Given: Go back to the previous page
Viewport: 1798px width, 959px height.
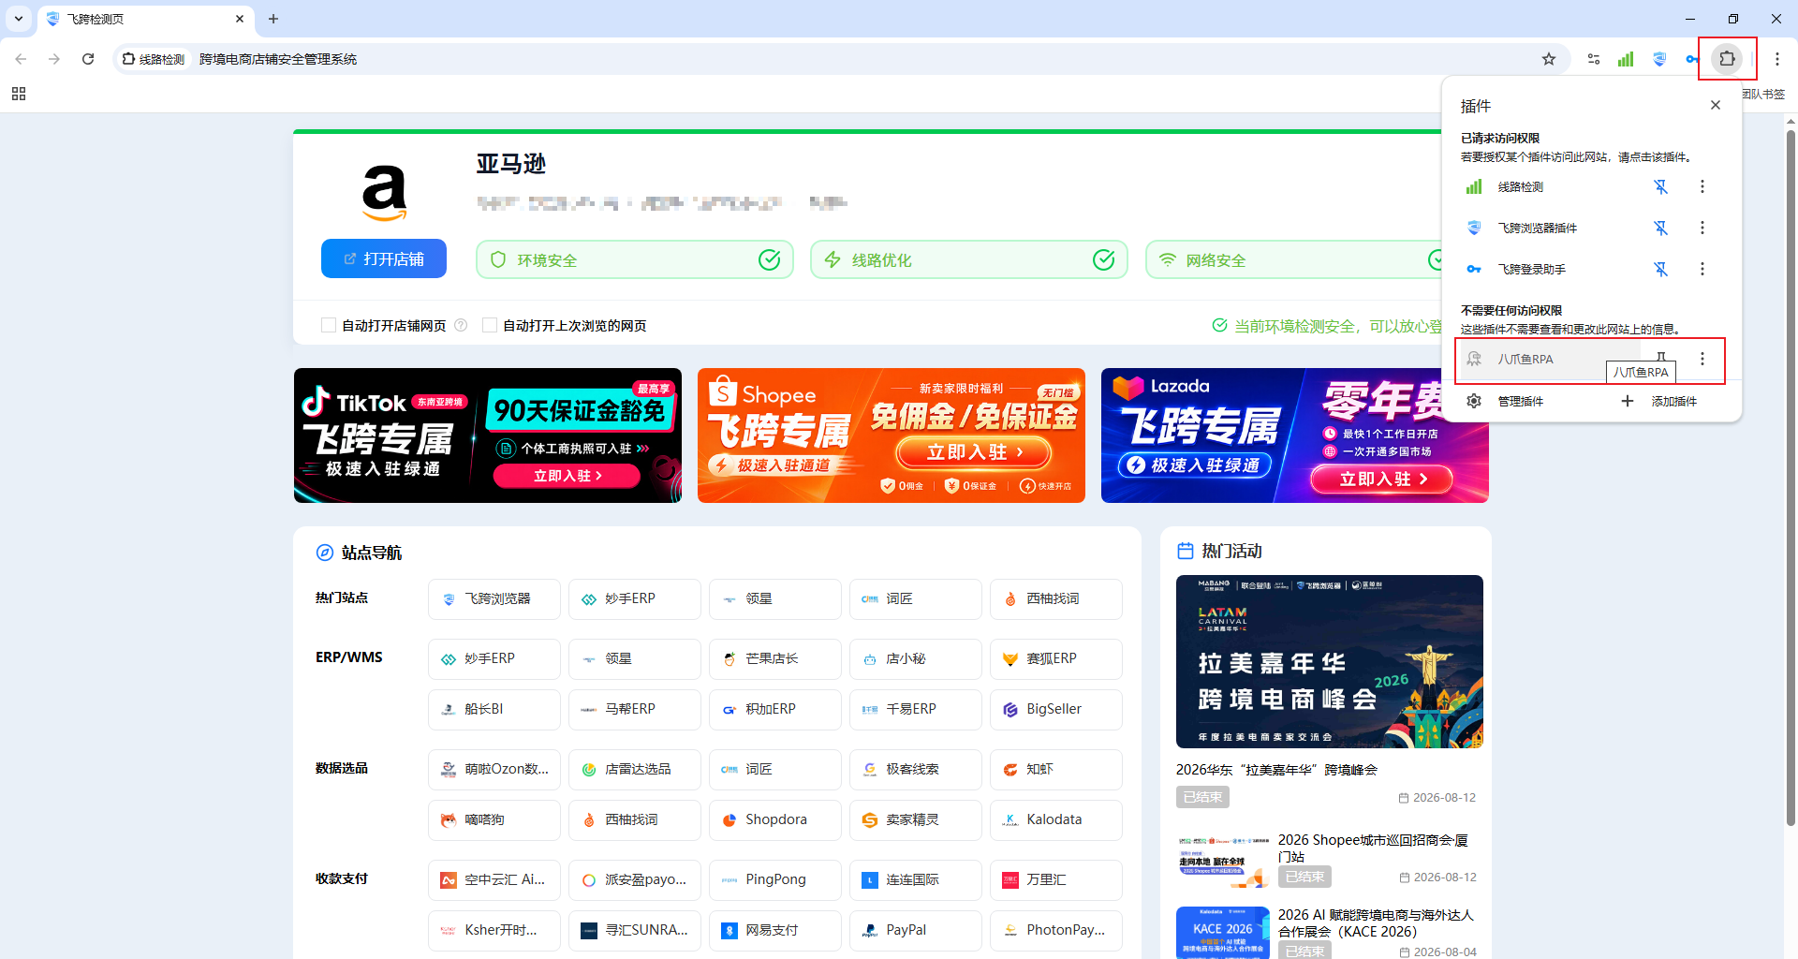Looking at the screenshot, I should [x=21, y=59].
